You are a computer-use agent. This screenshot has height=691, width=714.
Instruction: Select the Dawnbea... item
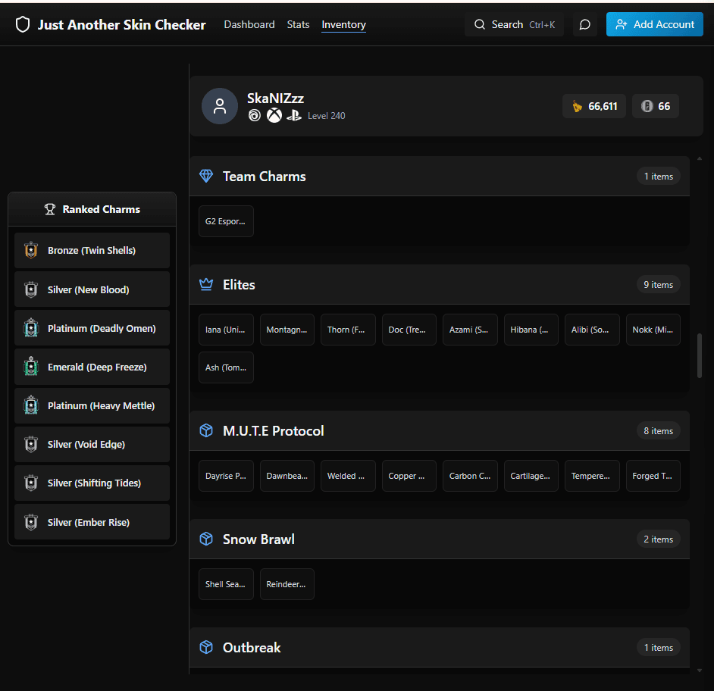[x=287, y=476]
